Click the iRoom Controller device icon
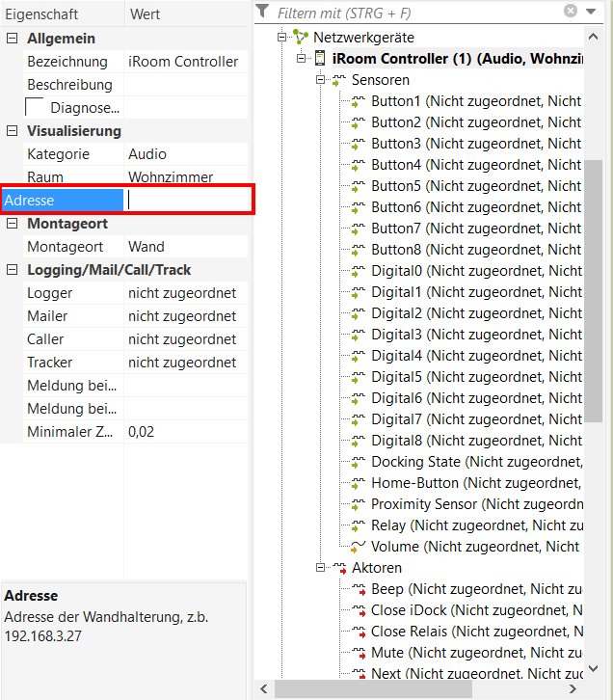The image size is (613, 700). [321, 59]
